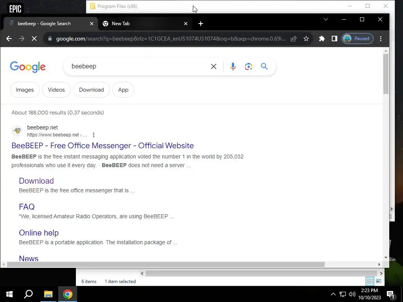Open BeeBEEP - Free Office Messenger - Official Website
The image size is (403, 302).
tap(103, 145)
